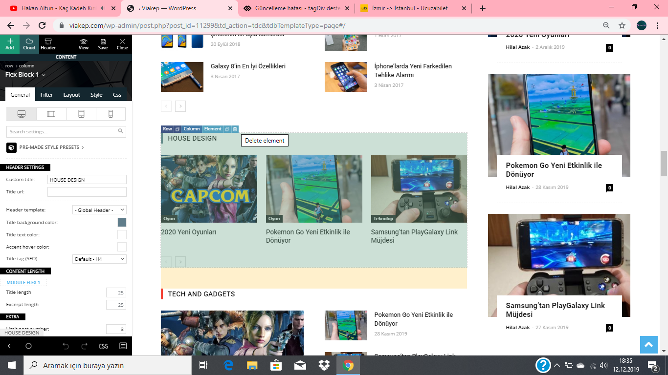This screenshot has height=375, width=668.
Task: Open the Style tab
Action: (96, 95)
